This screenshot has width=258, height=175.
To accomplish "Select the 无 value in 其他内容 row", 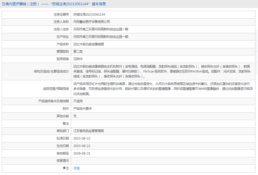I will pyautogui.click(x=75, y=116).
